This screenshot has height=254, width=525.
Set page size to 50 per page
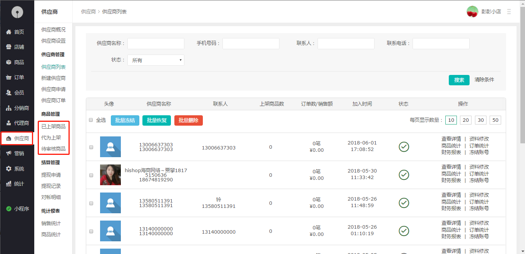pyautogui.click(x=495, y=120)
